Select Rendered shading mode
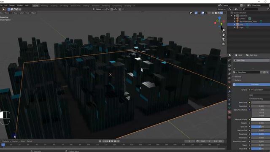The width and height of the screenshot is (270, 152). click(x=221, y=13)
